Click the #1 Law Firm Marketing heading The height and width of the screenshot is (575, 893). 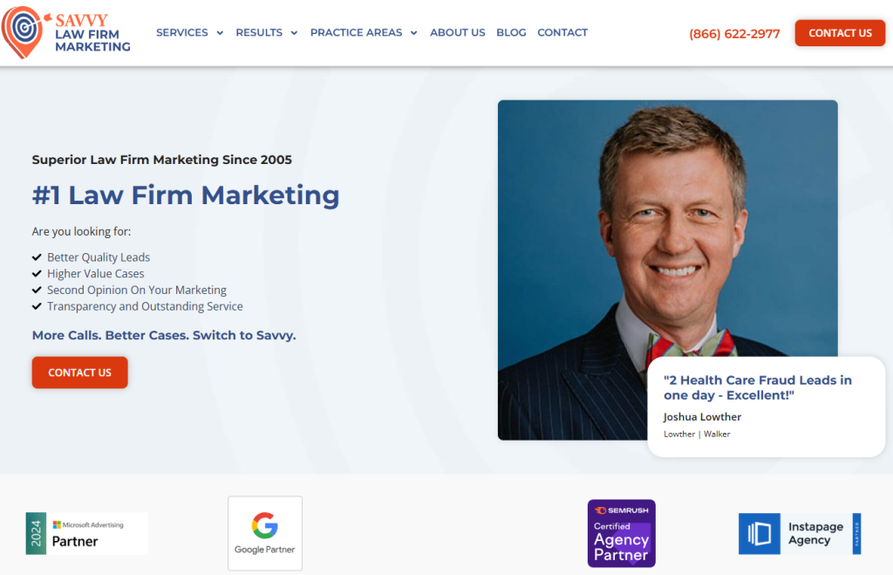tap(186, 195)
